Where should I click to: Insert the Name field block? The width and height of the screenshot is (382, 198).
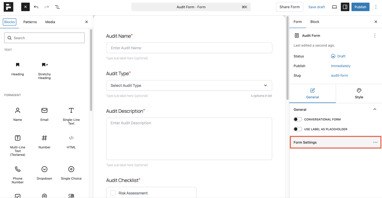18,114
